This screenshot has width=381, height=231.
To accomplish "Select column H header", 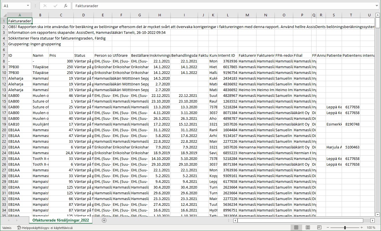I will click(x=160, y=15).
